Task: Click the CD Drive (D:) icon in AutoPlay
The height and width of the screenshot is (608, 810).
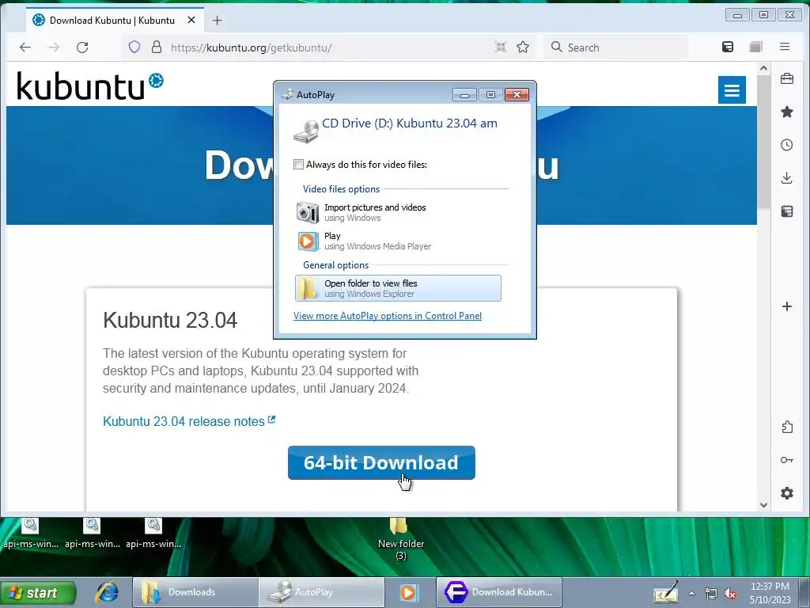Action: (x=306, y=131)
